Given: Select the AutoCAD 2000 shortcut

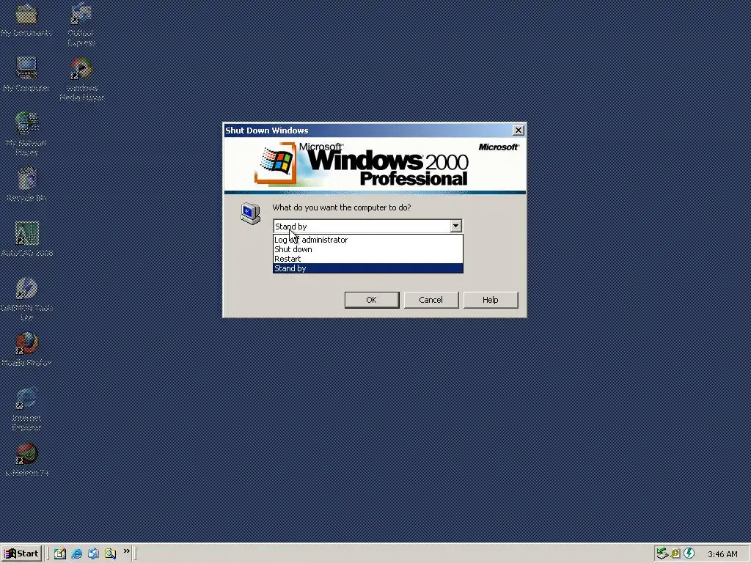Looking at the screenshot, I should pos(27,239).
